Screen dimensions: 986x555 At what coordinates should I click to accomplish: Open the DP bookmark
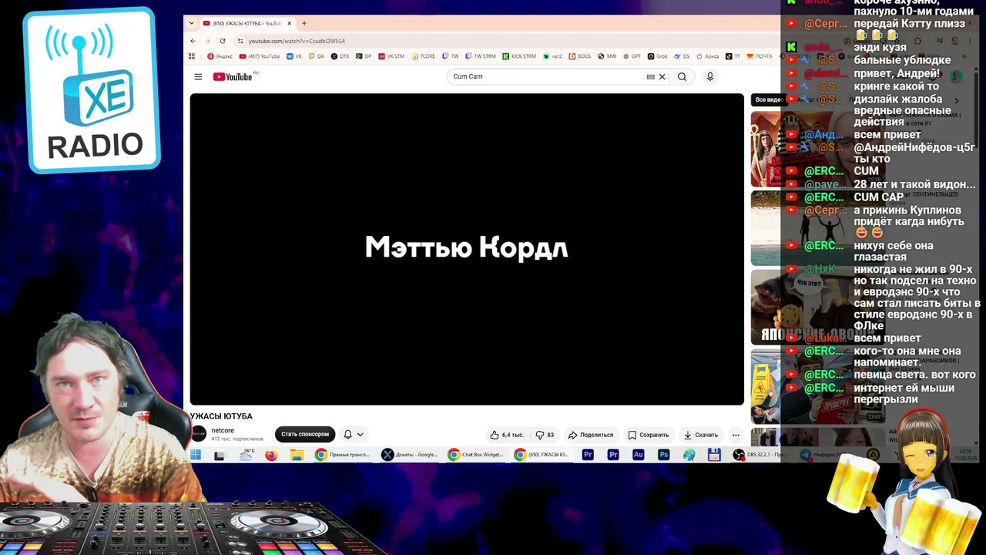pyautogui.click(x=364, y=56)
